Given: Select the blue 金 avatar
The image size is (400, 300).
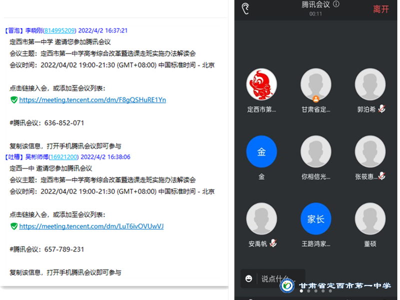Looking at the screenshot, I should click(x=261, y=151).
